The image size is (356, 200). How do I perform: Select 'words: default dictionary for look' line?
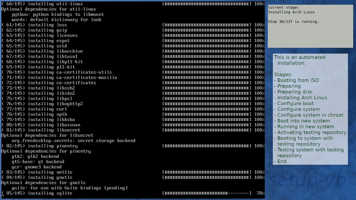point(56,20)
